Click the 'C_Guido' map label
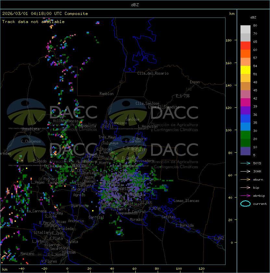This screenshot has width=270, height=273. 40,161
